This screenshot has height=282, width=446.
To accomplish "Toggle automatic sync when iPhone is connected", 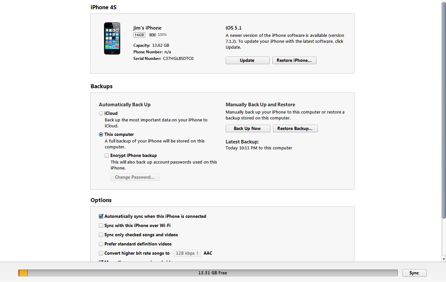I will point(101,216).
